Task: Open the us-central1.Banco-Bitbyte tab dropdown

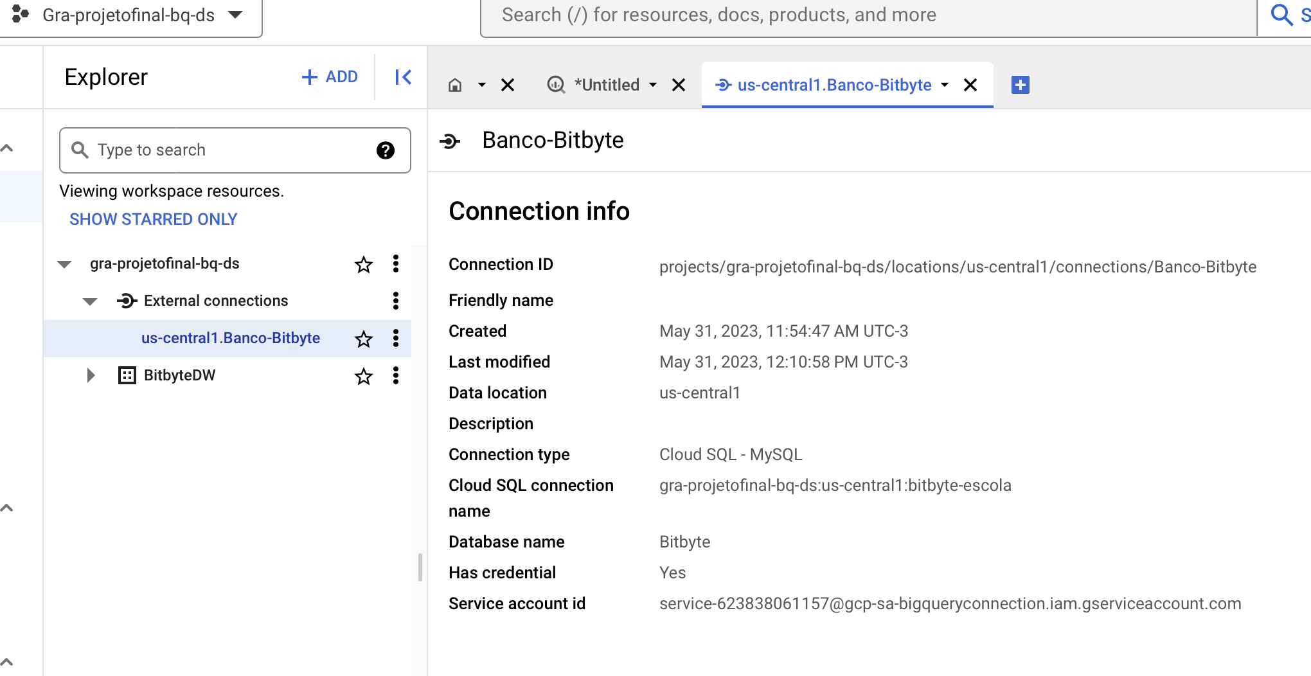Action: point(945,85)
